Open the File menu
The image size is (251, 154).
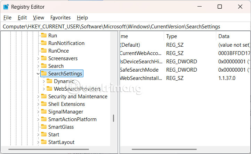7,18
